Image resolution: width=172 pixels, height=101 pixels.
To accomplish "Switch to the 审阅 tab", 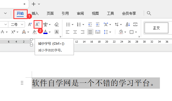I will click(80, 13).
